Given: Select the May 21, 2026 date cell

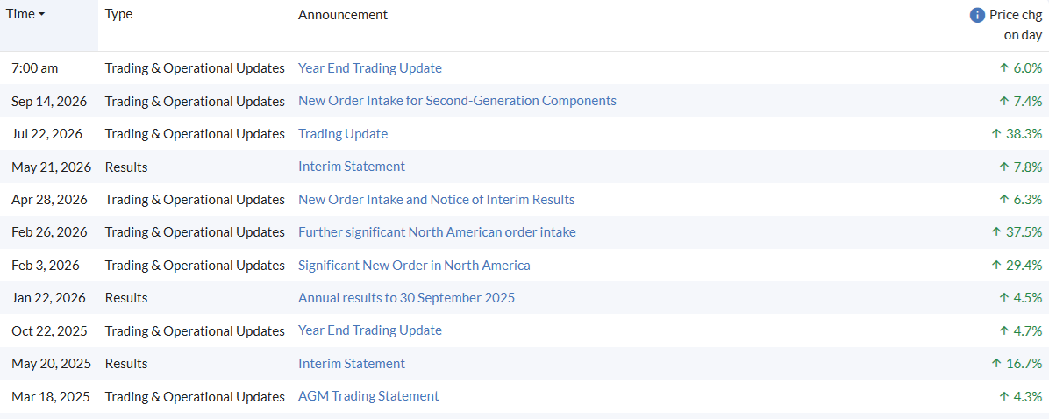Looking at the screenshot, I should click(52, 167).
